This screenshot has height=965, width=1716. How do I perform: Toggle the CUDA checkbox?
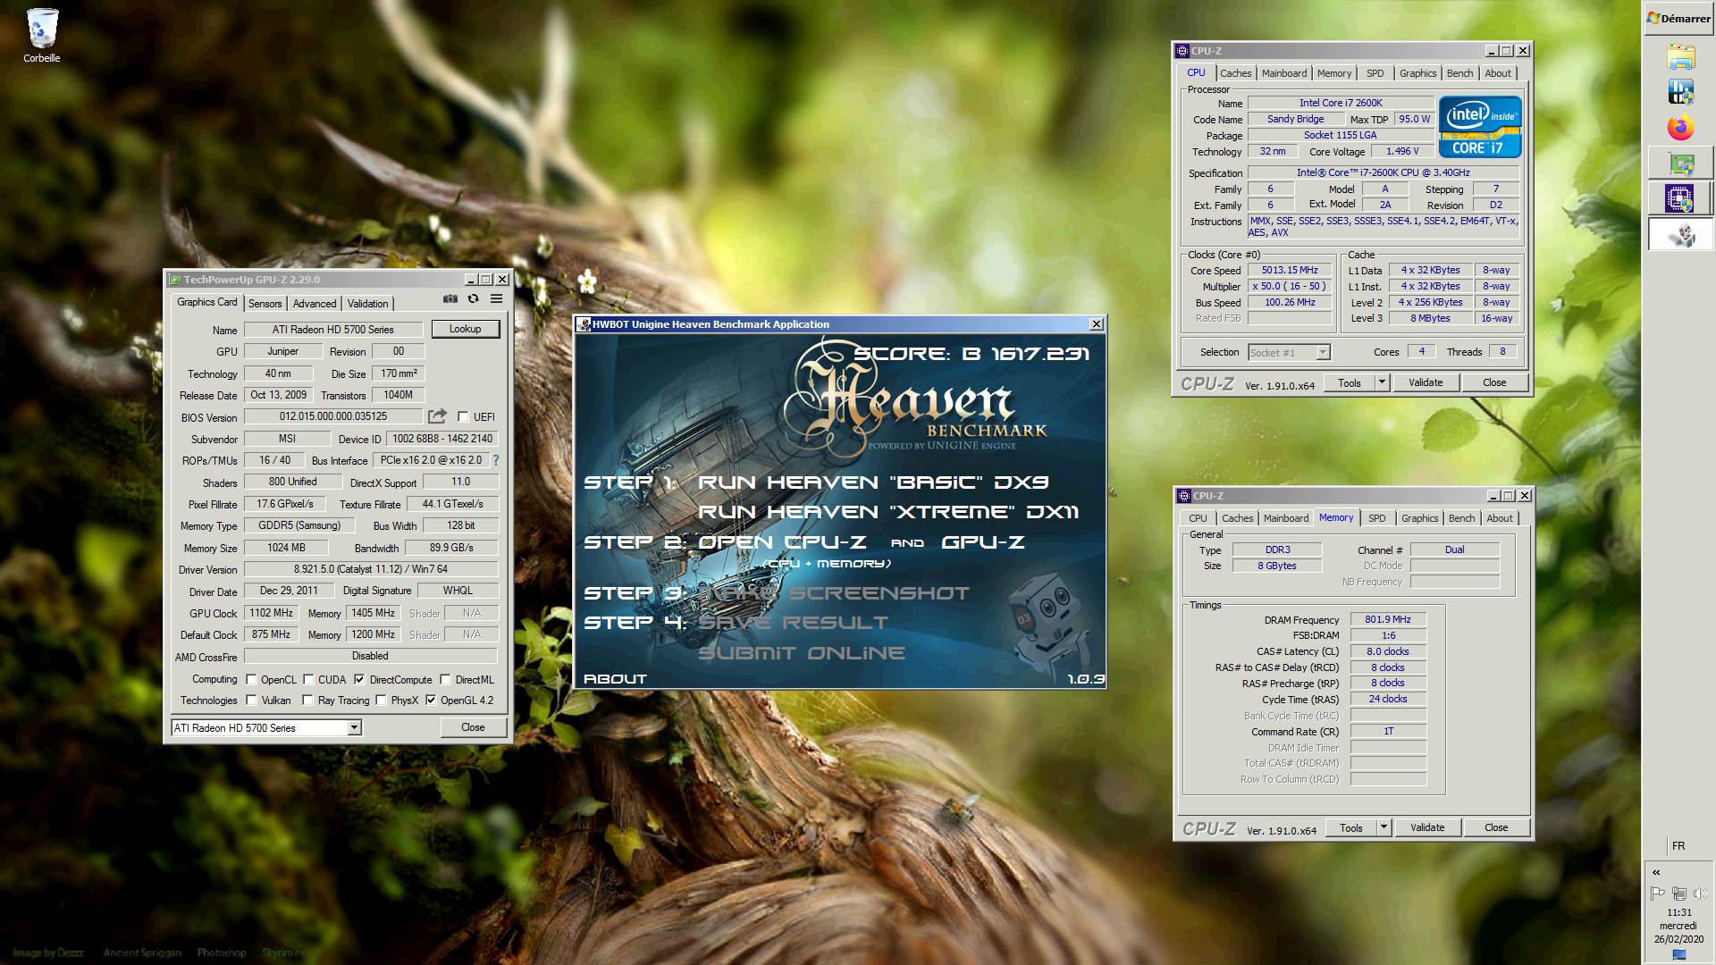(308, 679)
